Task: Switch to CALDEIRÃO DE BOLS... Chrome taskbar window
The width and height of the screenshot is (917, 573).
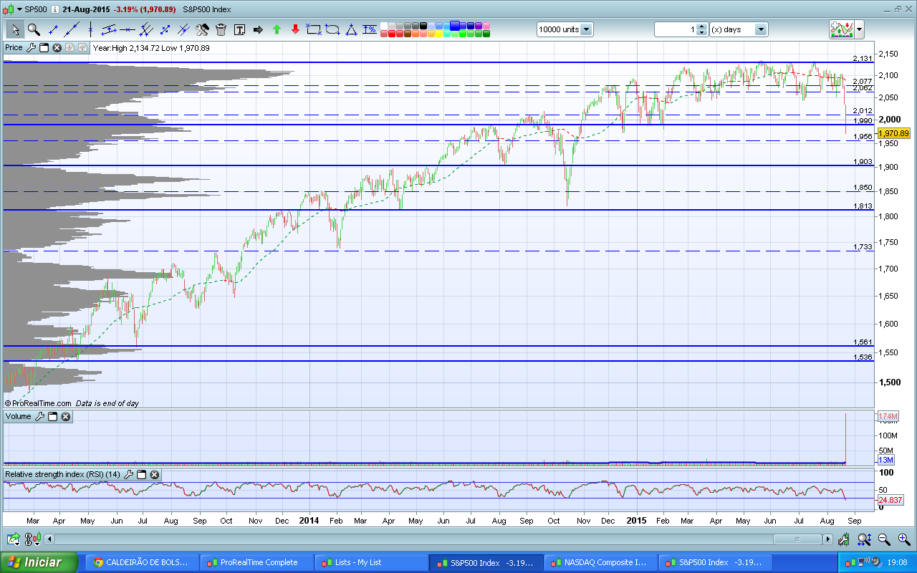Action: [141, 562]
